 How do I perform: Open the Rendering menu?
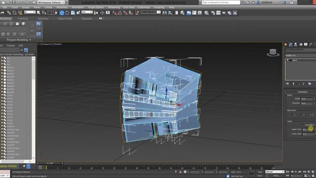tap(114, 7)
